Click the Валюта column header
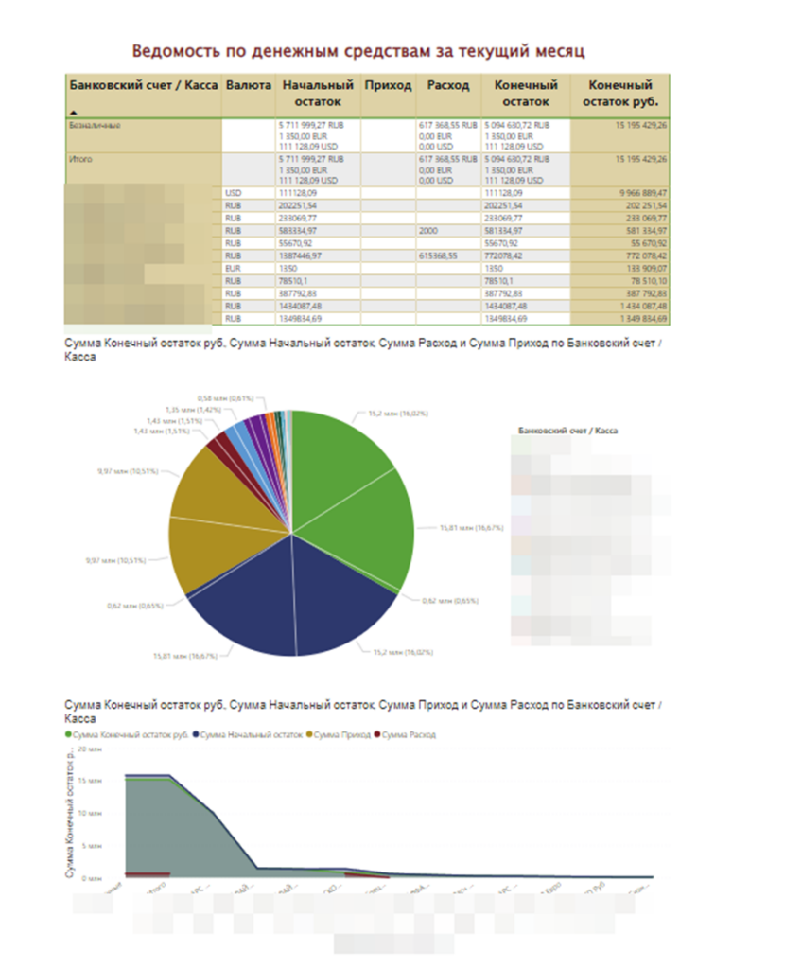This screenshot has height=969, width=802. coord(249,85)
